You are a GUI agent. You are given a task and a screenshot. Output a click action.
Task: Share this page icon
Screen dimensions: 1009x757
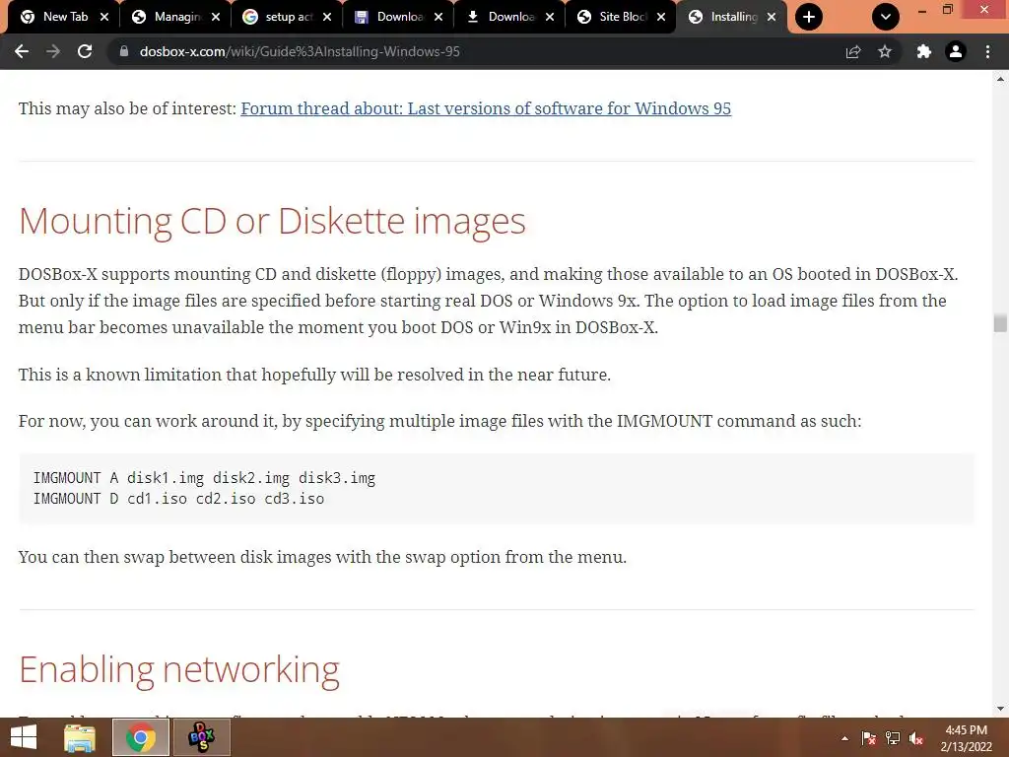coord(853,51)
